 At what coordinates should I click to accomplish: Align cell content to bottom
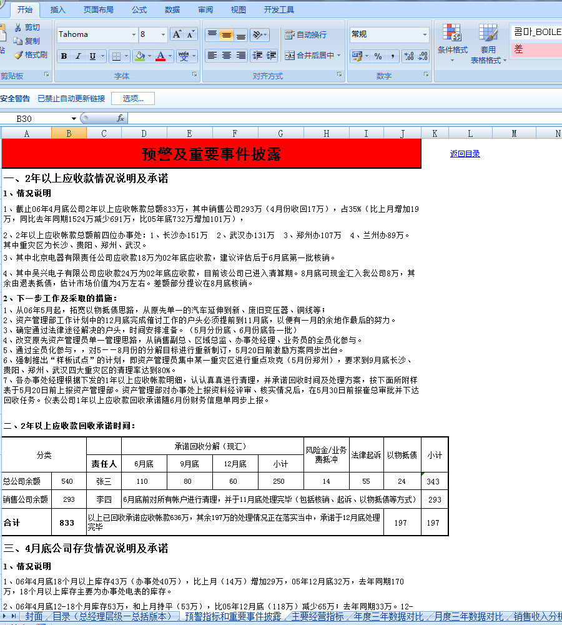pyautogui.click(x=240, y=34)
